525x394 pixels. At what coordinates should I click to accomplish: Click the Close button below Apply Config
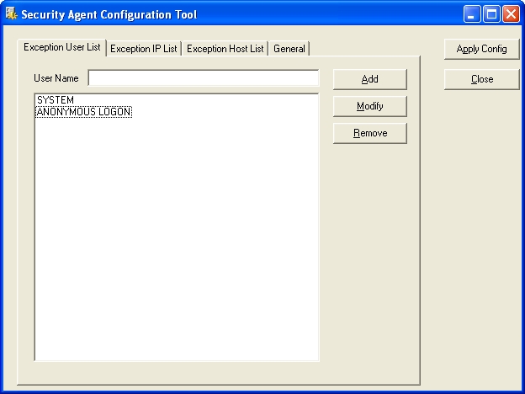tap(481, 79)
